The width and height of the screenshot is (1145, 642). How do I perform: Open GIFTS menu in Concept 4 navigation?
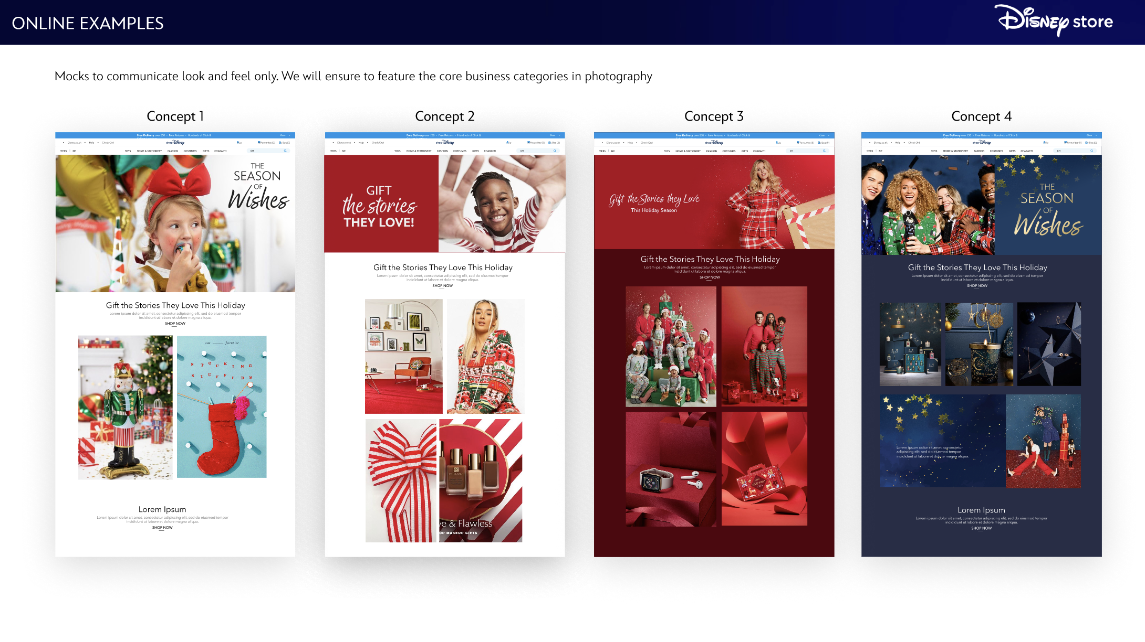point(1012,151)
